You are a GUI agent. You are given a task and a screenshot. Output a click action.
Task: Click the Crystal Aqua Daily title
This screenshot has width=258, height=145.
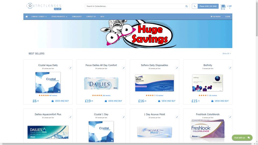pyautogui.click(x=48, y=65)
